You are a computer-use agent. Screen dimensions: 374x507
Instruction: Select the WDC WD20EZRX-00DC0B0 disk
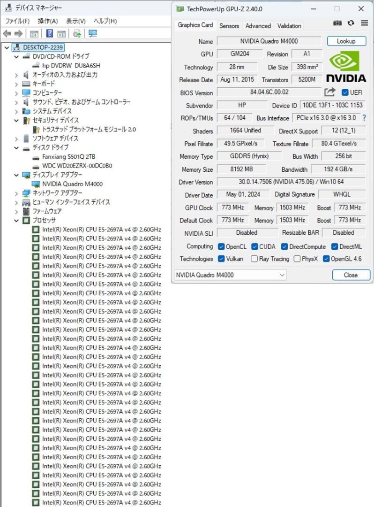pos(77,166)
